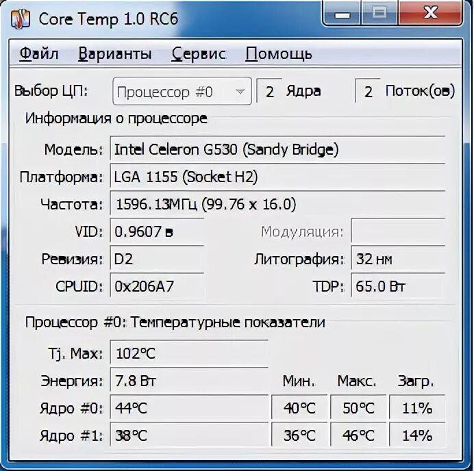
Task: Click the Core Temp 1.0 RC6 title text
Action: pos(108,19)
